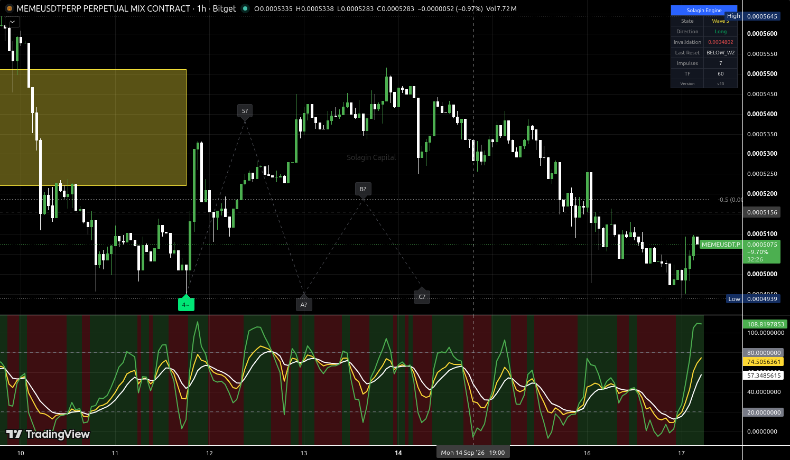
Task: Click date 14 on time axis
Action: 398,453
